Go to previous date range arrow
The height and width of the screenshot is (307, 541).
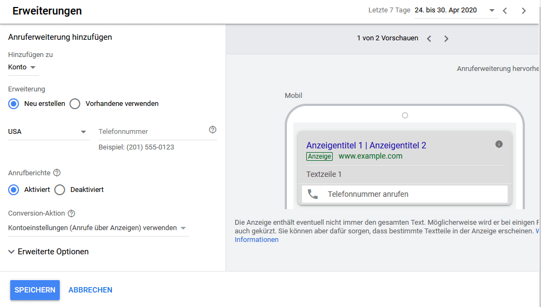coord(505,11)
